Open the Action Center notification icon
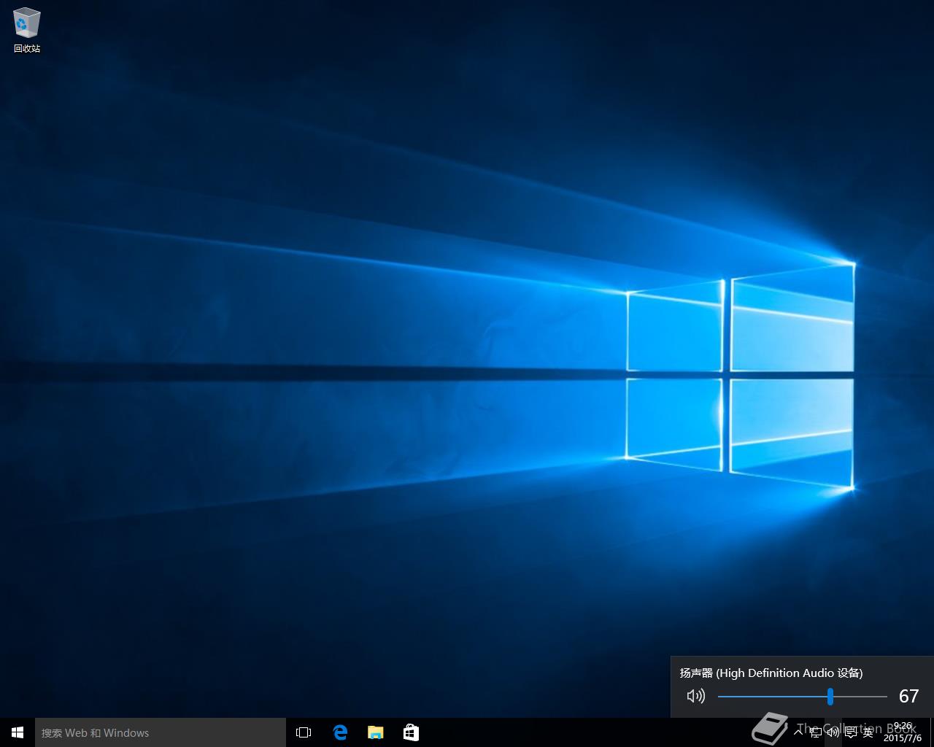The height and width of the screenshot is (747, 934). pos(851,732)
